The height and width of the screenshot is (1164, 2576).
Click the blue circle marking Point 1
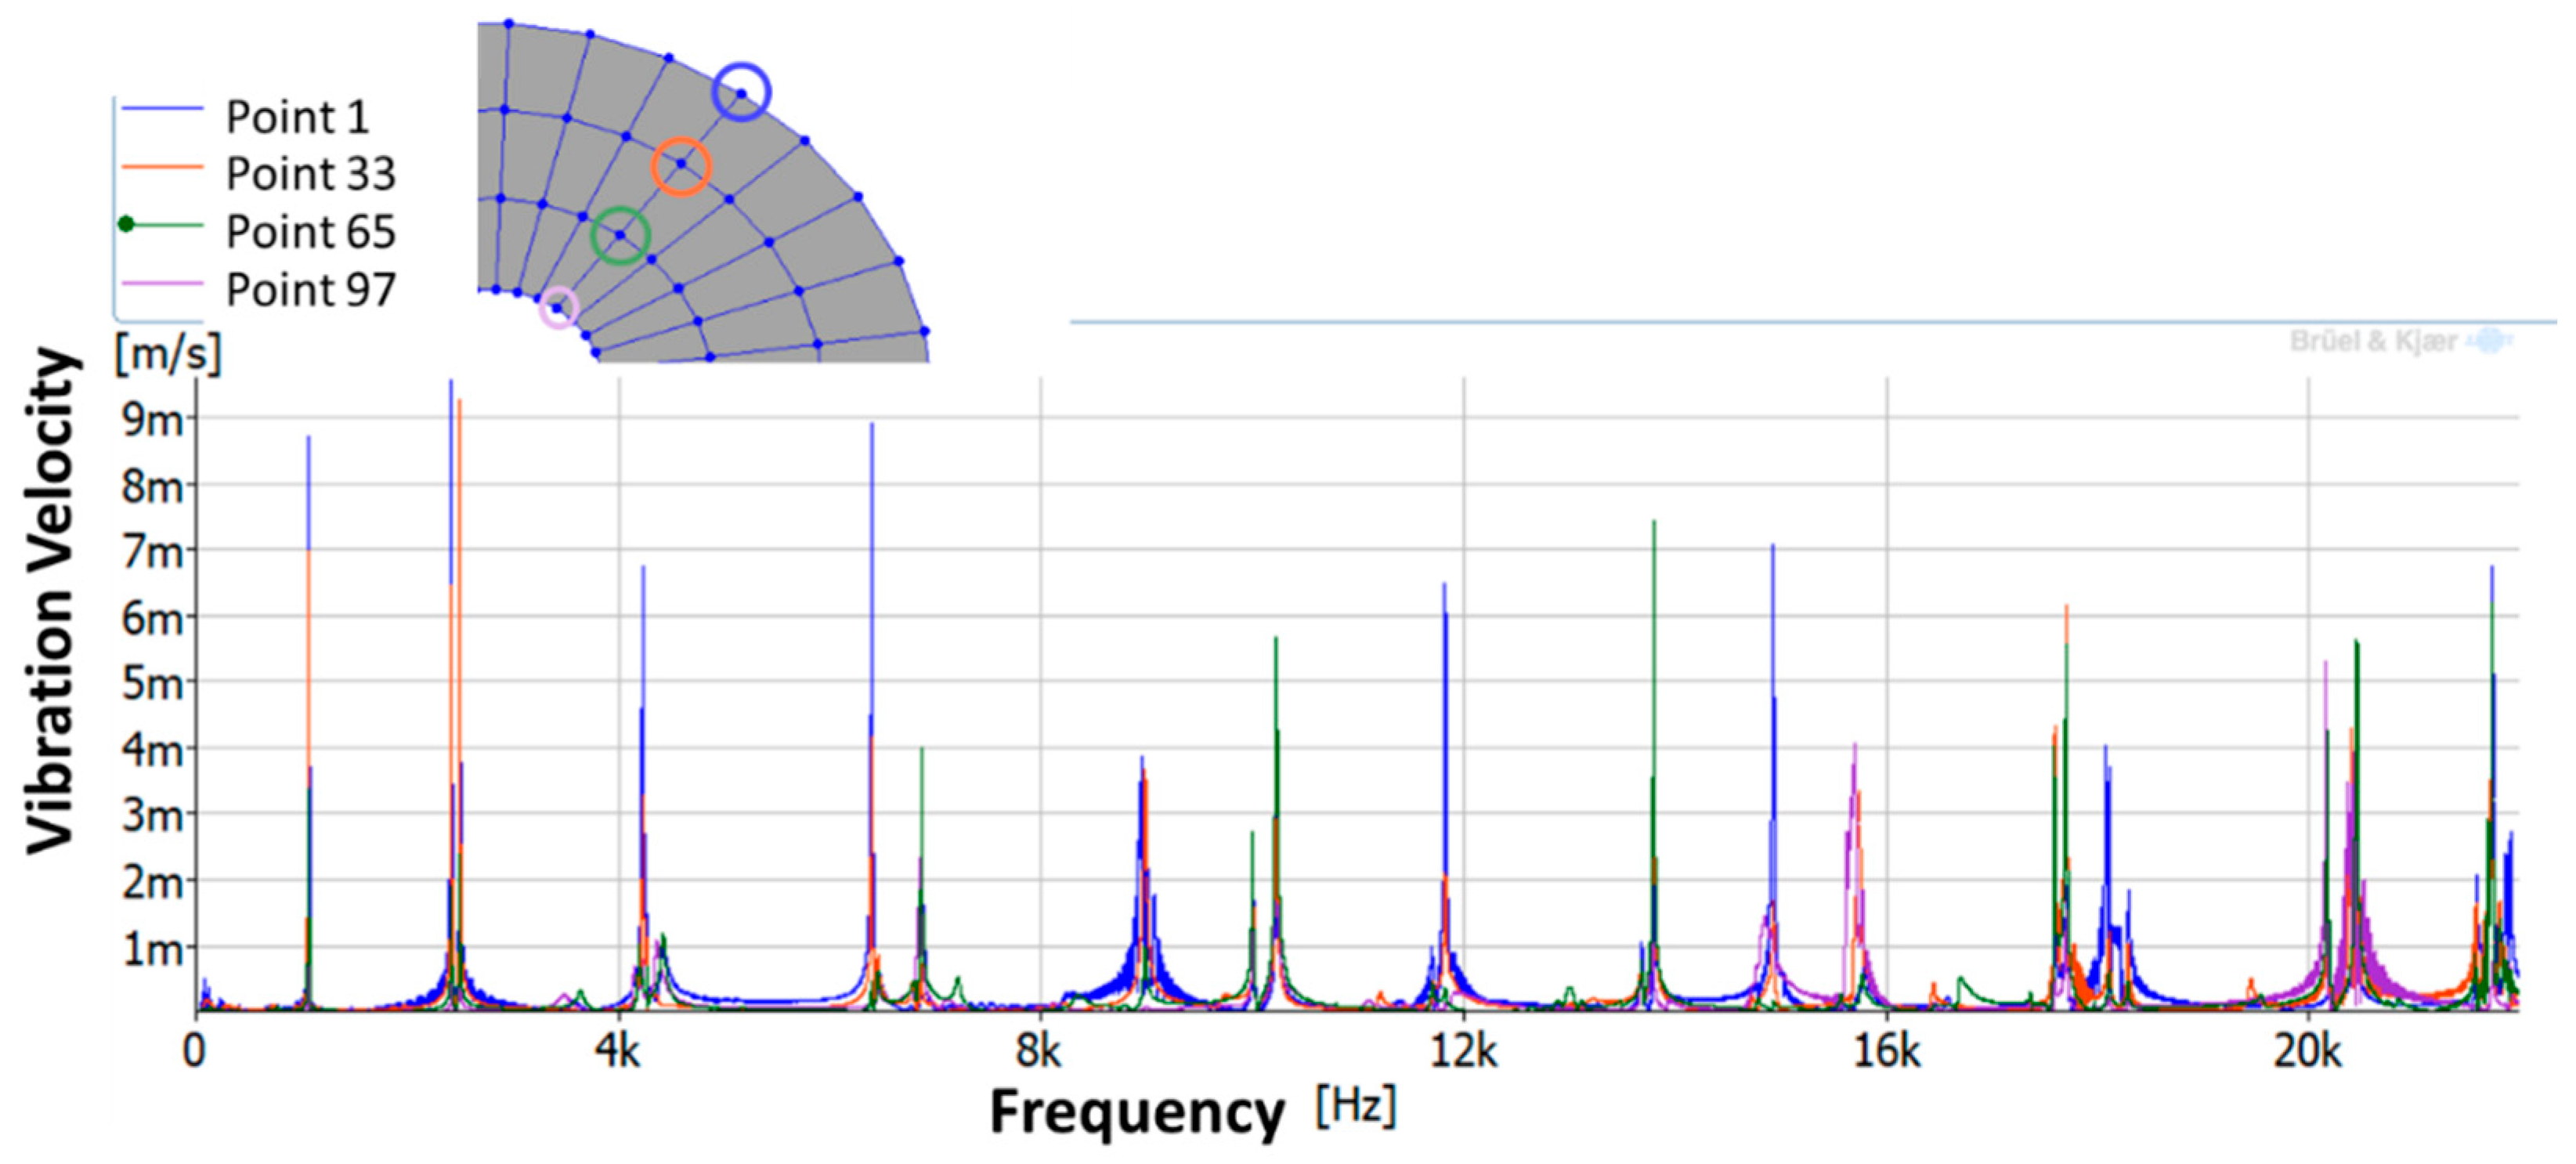[x=741, y=92]
